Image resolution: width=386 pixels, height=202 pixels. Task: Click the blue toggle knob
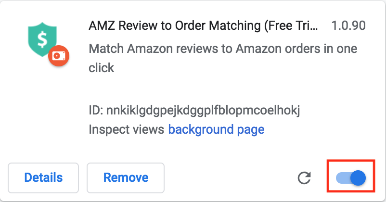pyautogui.click(x=358, y=178)
